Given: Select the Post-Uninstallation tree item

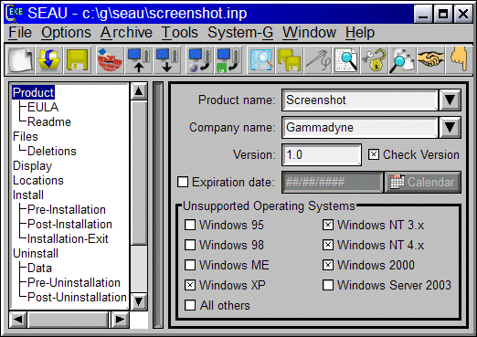Looking at the screenshot, I should coord(77,297).
